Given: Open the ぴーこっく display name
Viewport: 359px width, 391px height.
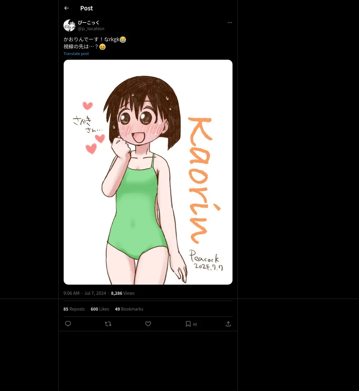Looking at the screenshot, I should 89,23.
